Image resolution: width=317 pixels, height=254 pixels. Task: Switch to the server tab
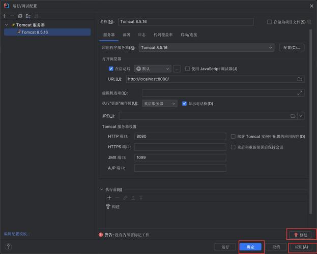click(109, 35)
